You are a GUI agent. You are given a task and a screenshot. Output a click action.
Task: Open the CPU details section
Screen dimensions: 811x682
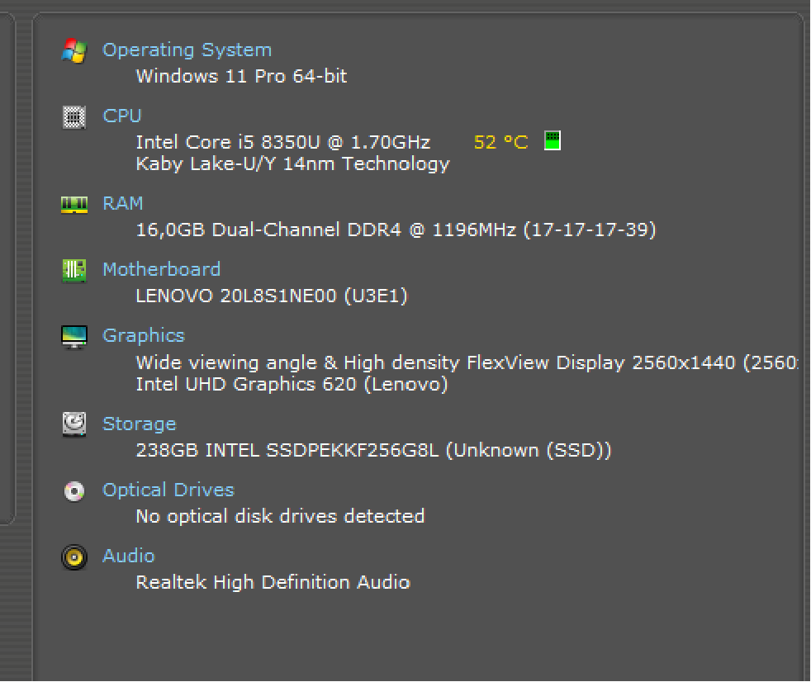tap(122, 116)
